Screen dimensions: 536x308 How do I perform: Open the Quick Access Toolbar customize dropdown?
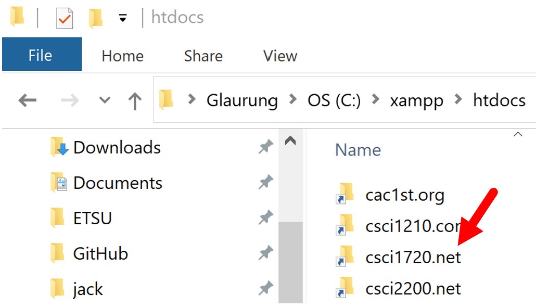123,18
